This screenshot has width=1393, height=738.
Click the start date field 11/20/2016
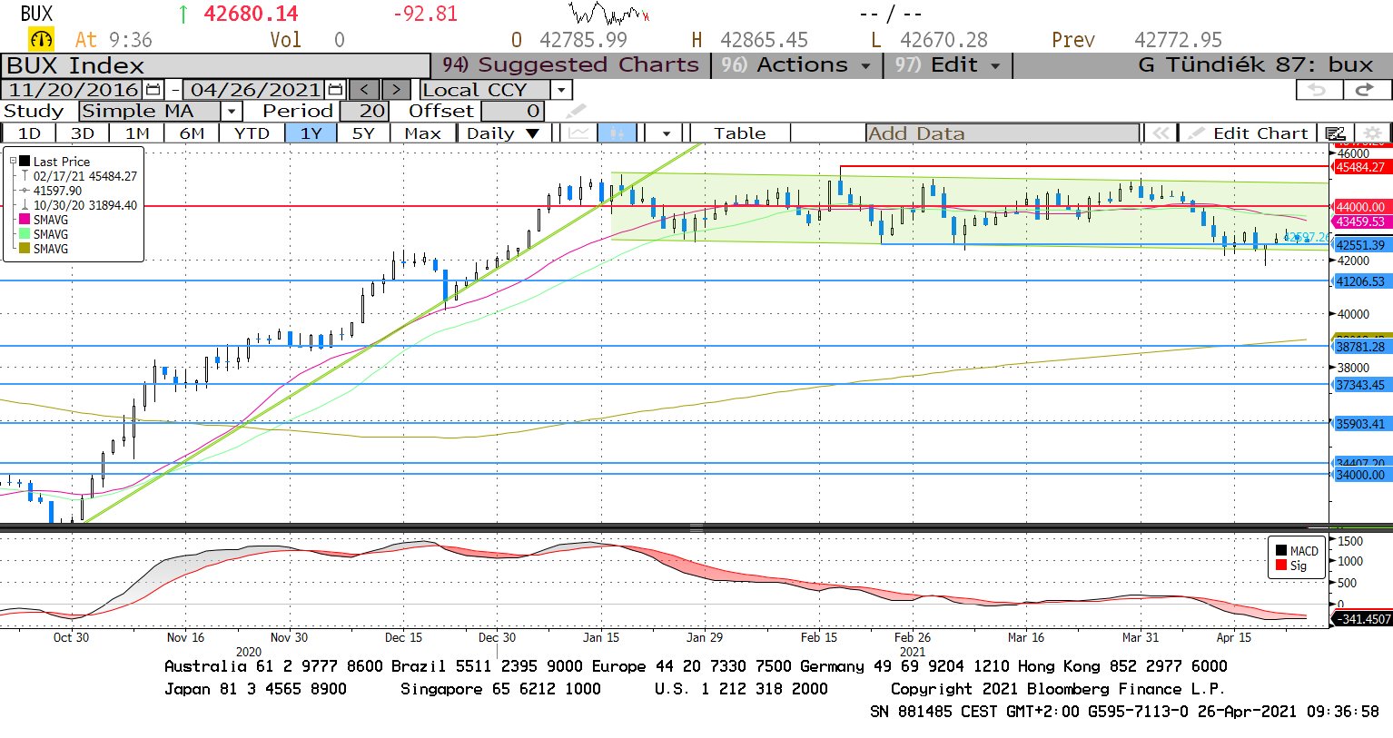74,90
